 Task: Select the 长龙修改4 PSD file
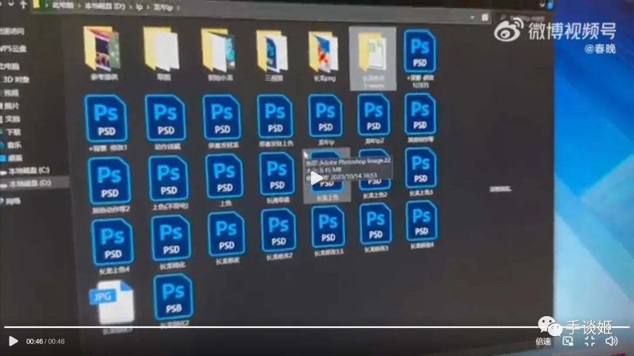point(421,225)
